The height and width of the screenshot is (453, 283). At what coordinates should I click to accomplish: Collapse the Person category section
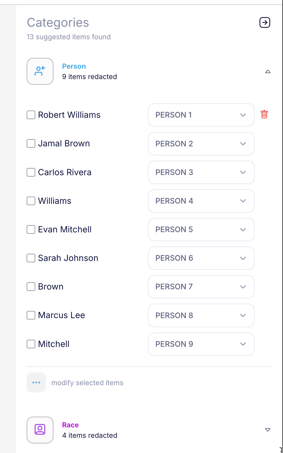tap(268, 72)
